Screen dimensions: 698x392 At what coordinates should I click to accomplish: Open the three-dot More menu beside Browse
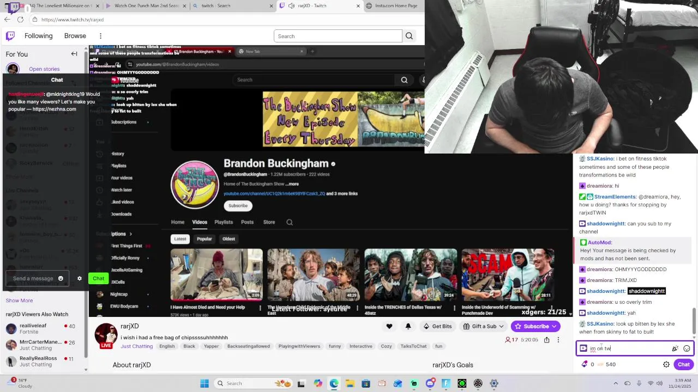coord(100,36)
